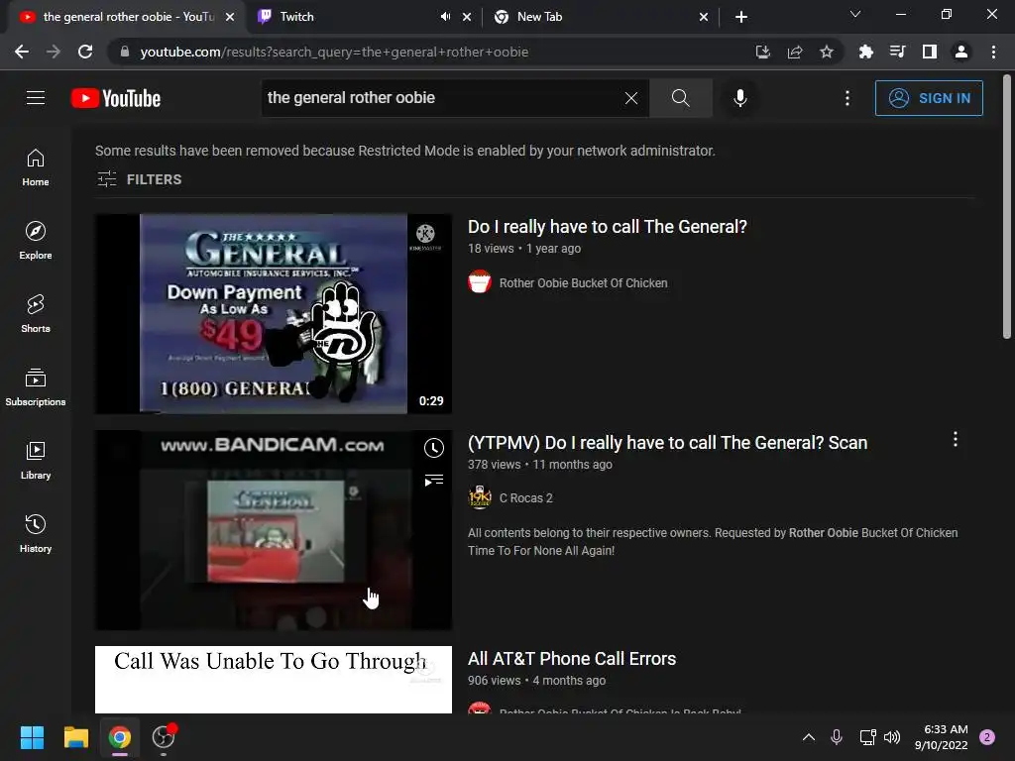Viewport: 1015px width, 761px height.
Task: Open the tab search dropdown chevron
Action: click(x=855, y=14)
